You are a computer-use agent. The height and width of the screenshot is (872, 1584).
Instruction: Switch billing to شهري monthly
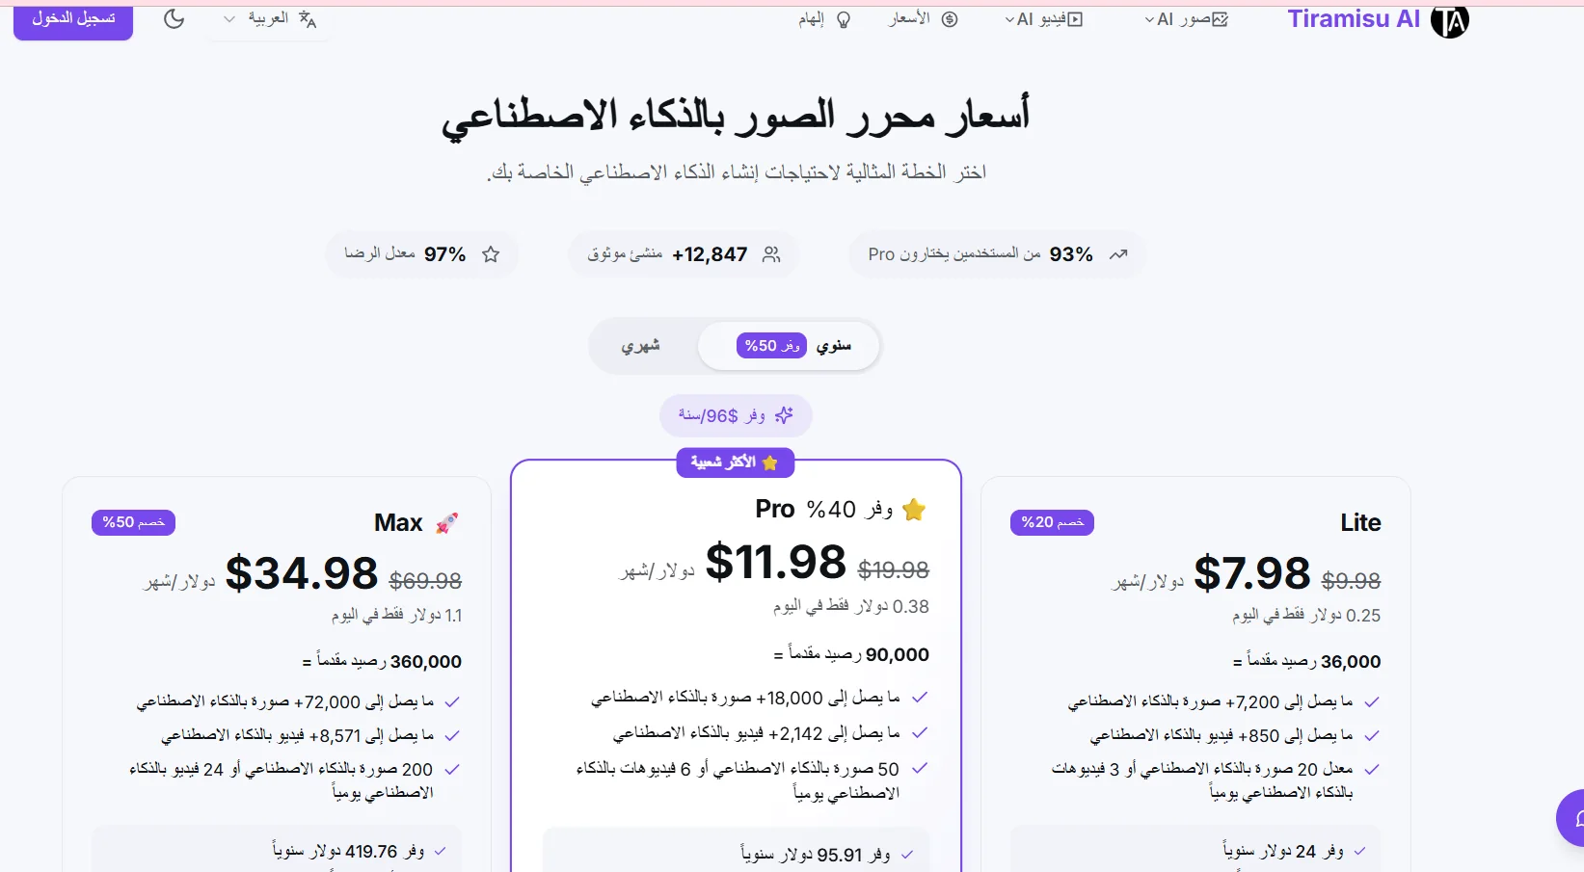tap(640, 346)
